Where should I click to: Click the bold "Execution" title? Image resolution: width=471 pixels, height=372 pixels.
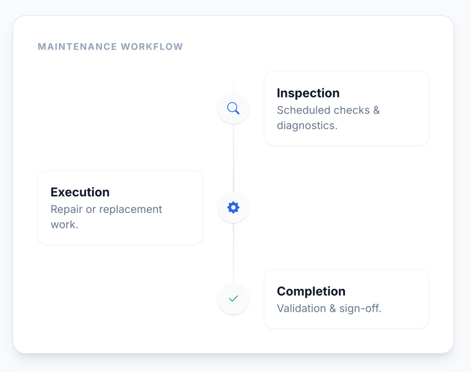(80, 192)
